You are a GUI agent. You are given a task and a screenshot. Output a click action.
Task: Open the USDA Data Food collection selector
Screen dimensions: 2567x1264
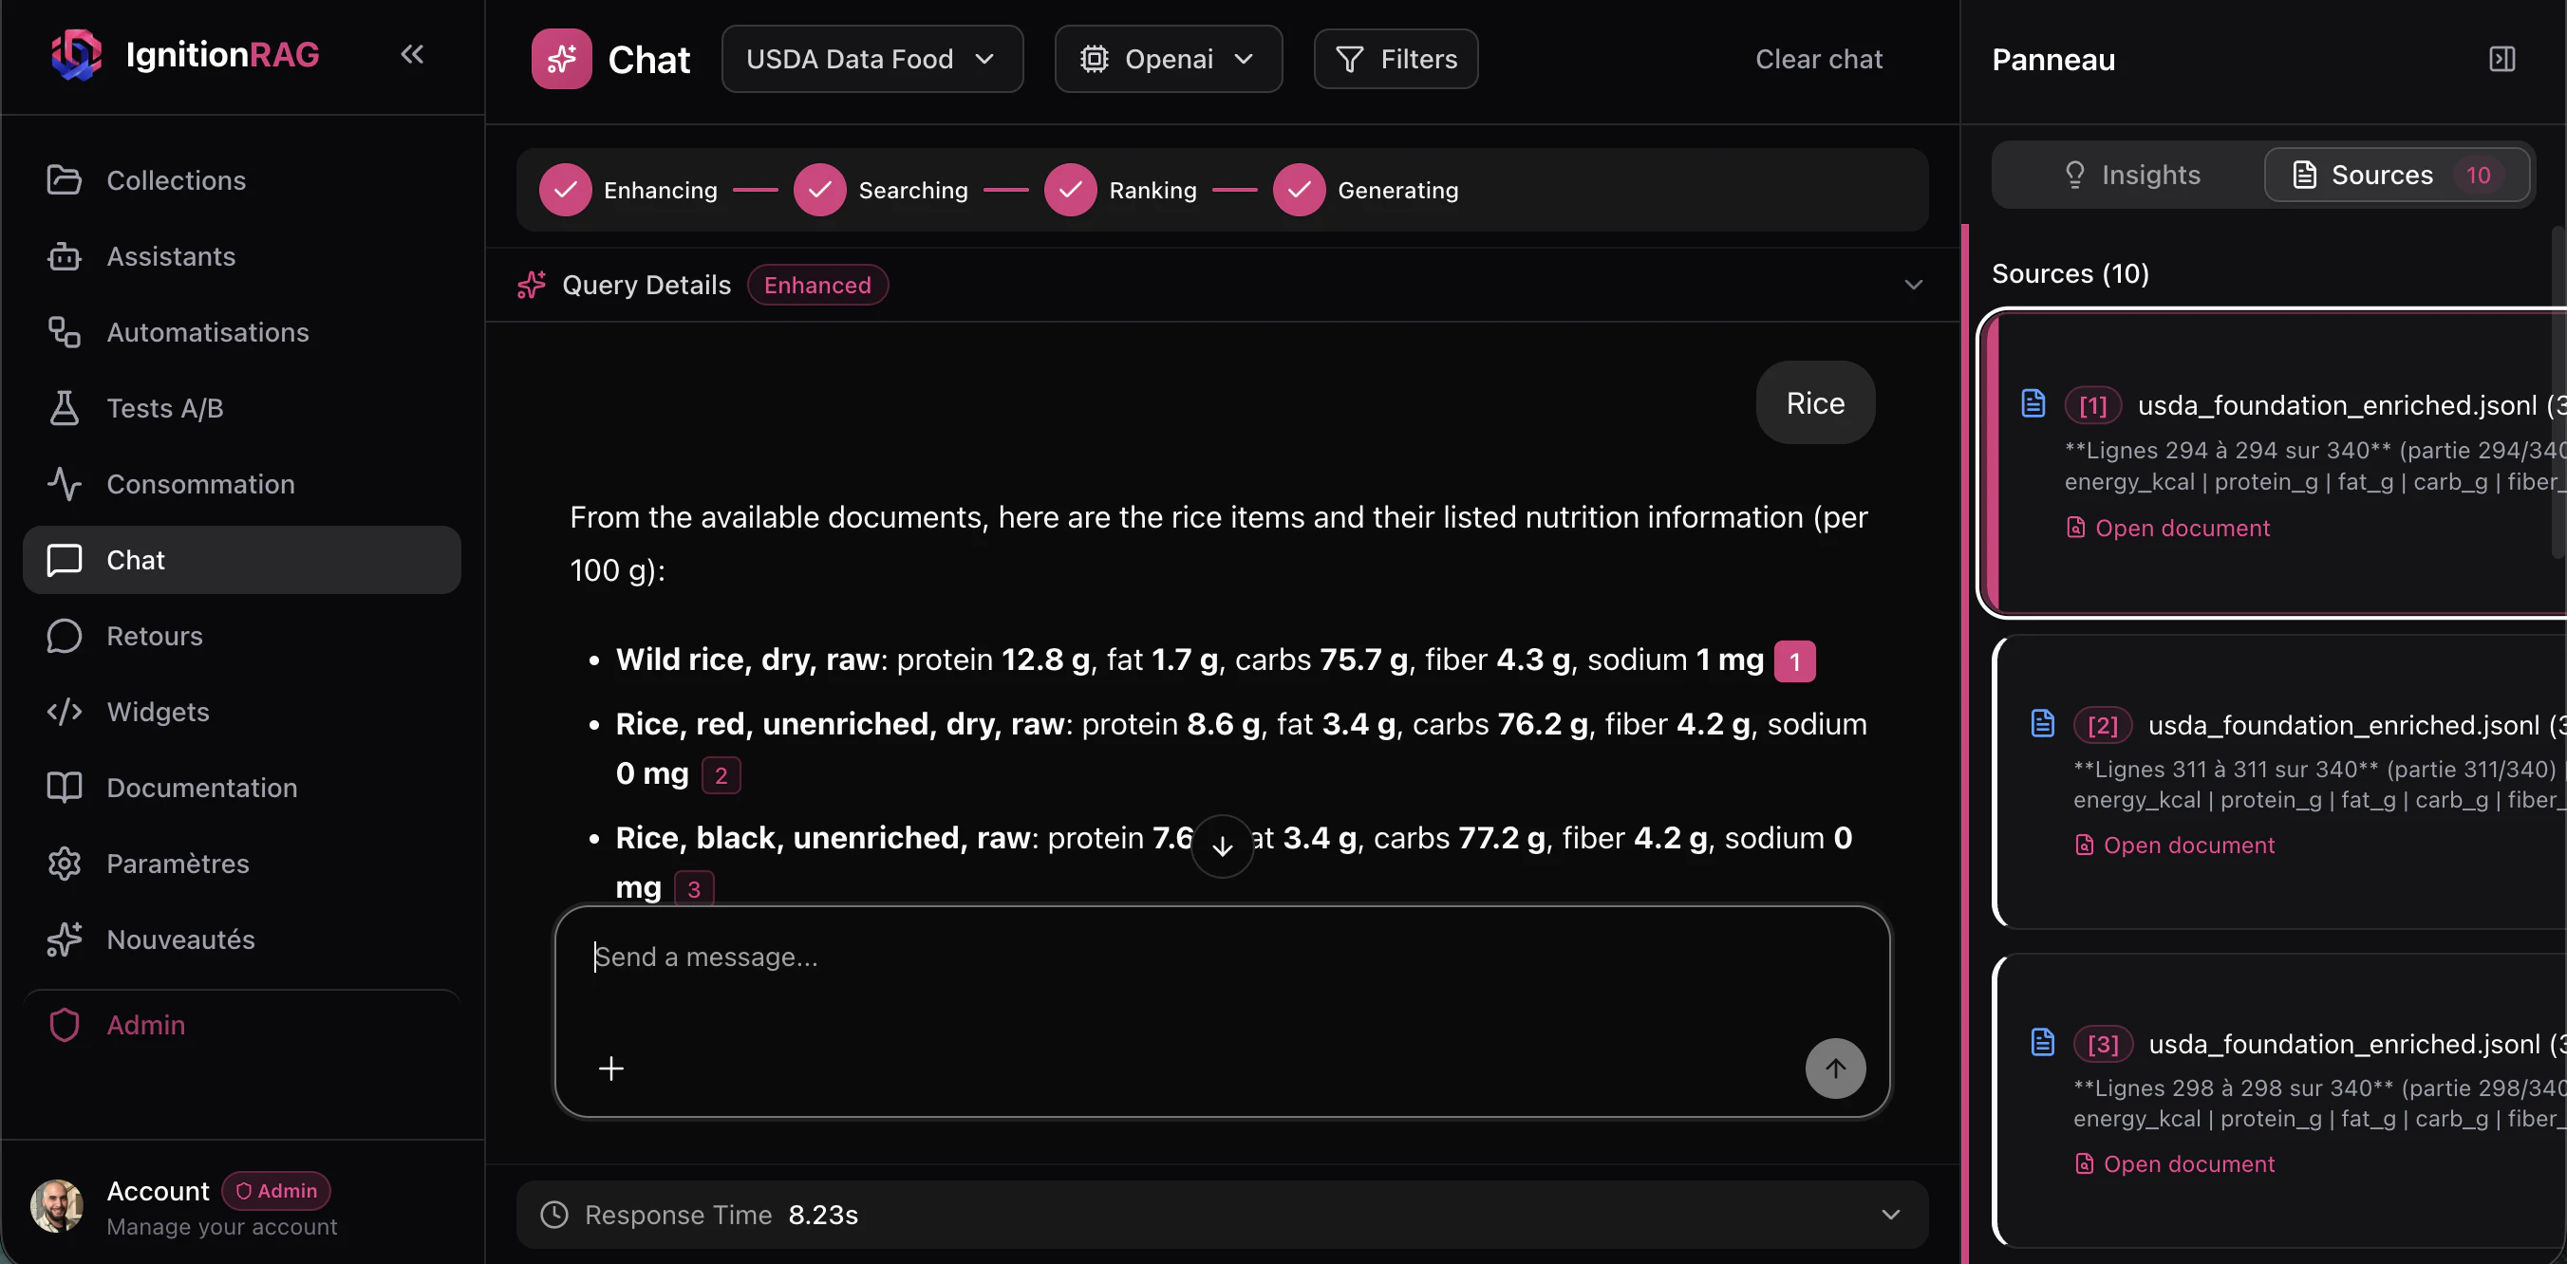pyautogui.click(x=871, y=59)
